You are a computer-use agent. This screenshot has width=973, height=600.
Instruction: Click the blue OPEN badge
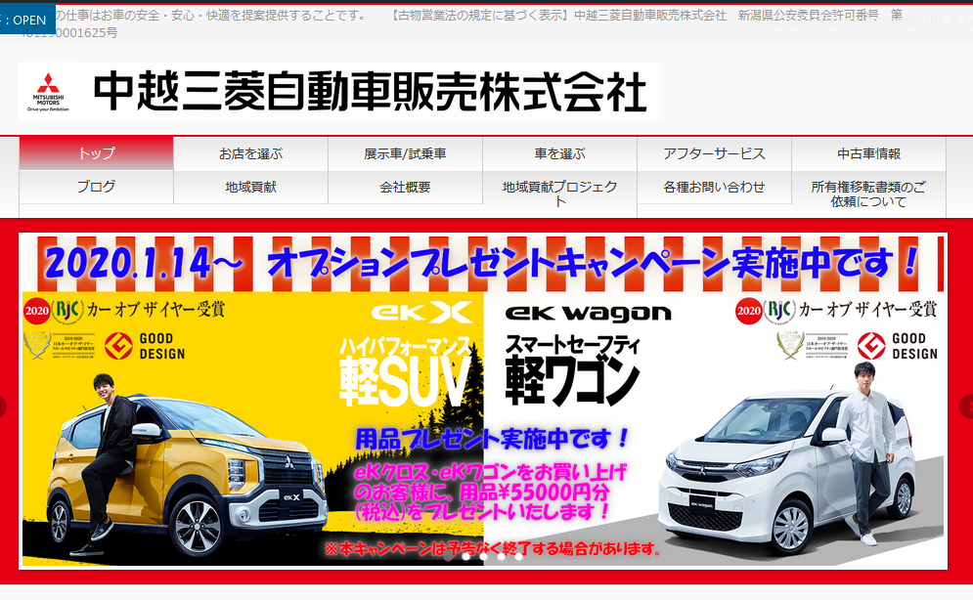27,20
